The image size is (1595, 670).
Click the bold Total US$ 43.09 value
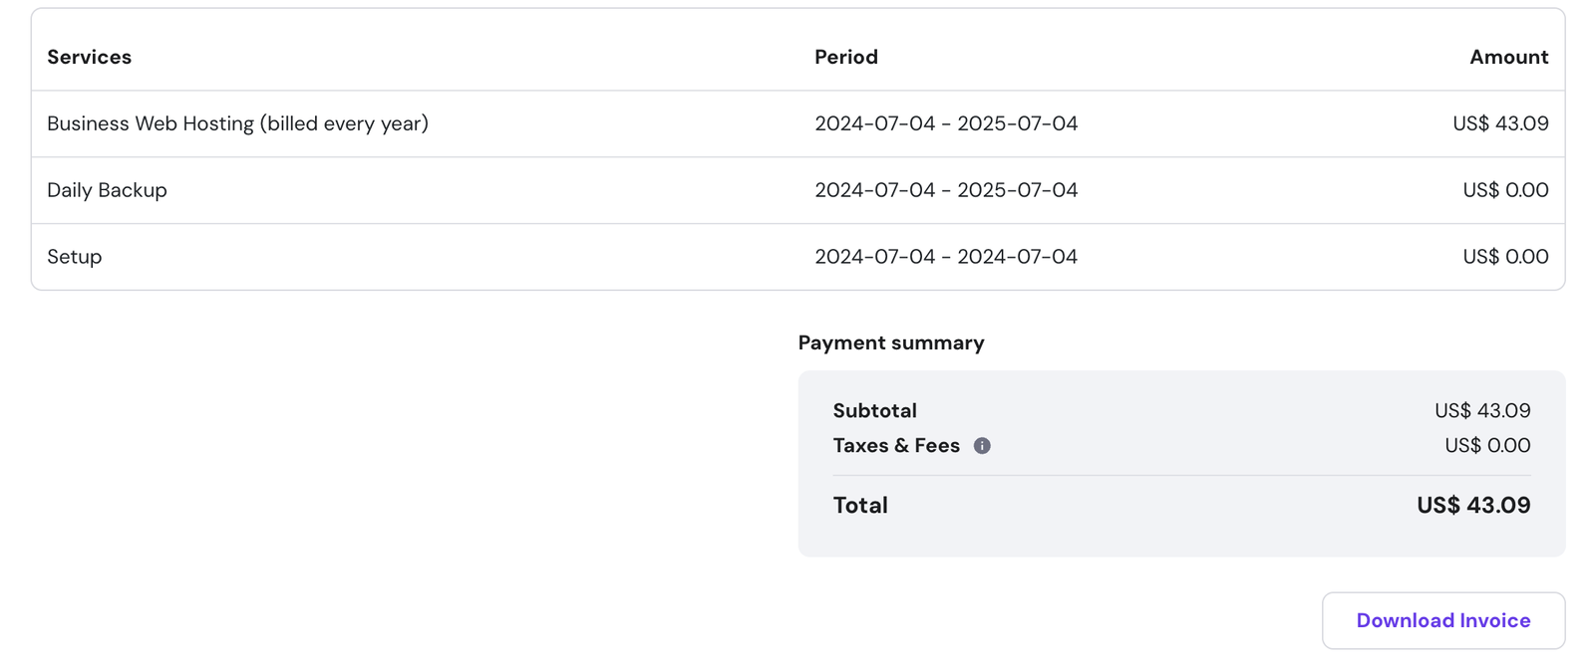(1472, 506)
